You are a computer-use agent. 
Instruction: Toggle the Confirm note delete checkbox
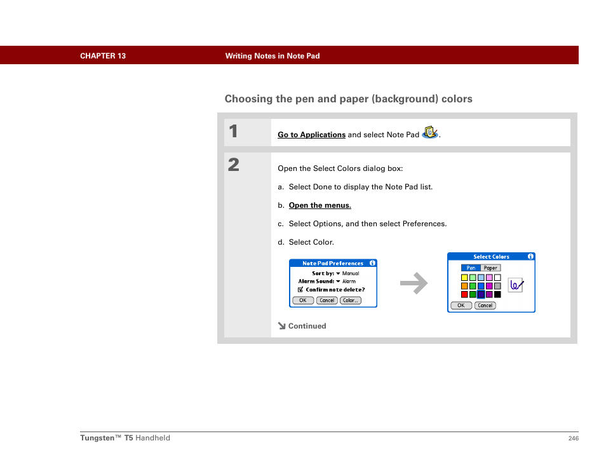pyautogui.click(x=300, y=290)
